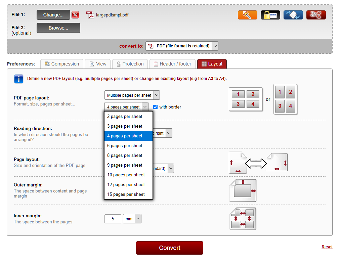Click the PDF icon beside largepdfsmpl.pdf
This screenshot has height=261, width=341.
click(89, 15)
